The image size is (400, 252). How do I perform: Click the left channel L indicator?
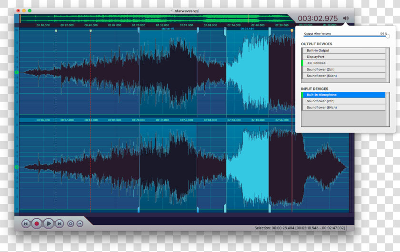(17, 72)
